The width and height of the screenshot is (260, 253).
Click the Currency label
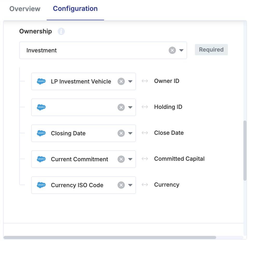click(167, 185)
